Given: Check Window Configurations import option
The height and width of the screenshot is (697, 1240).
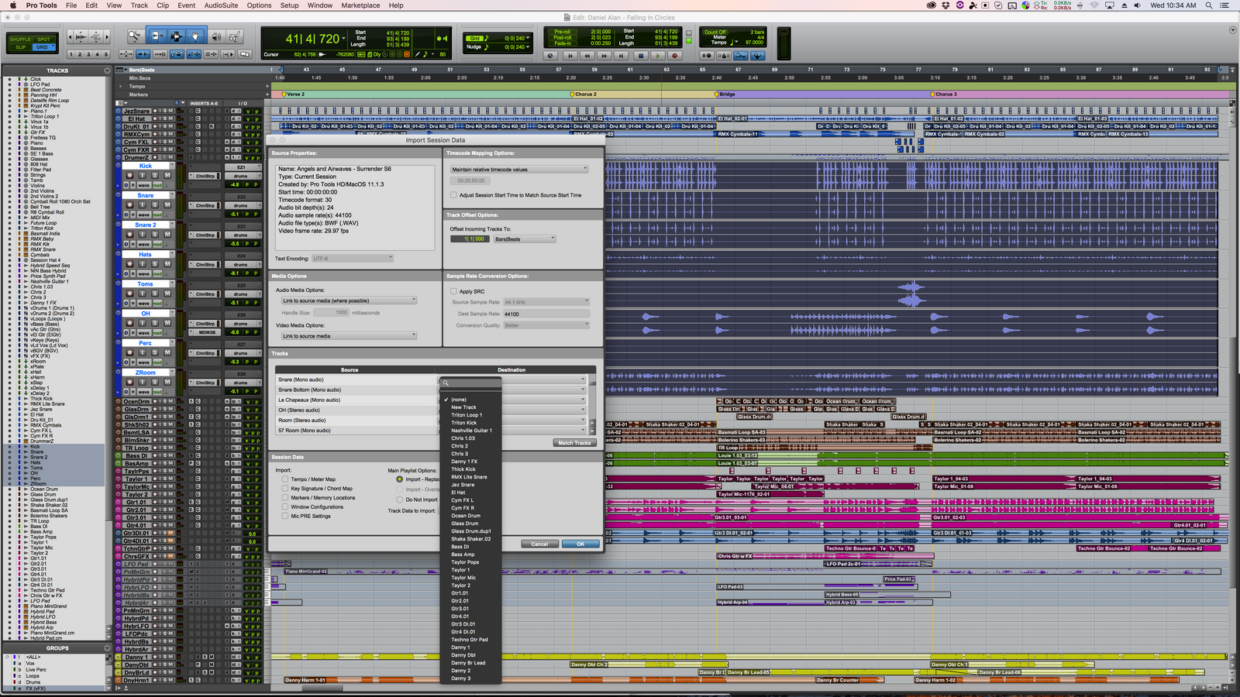Looking at the screenshot, I should click(x=285, y=507).
